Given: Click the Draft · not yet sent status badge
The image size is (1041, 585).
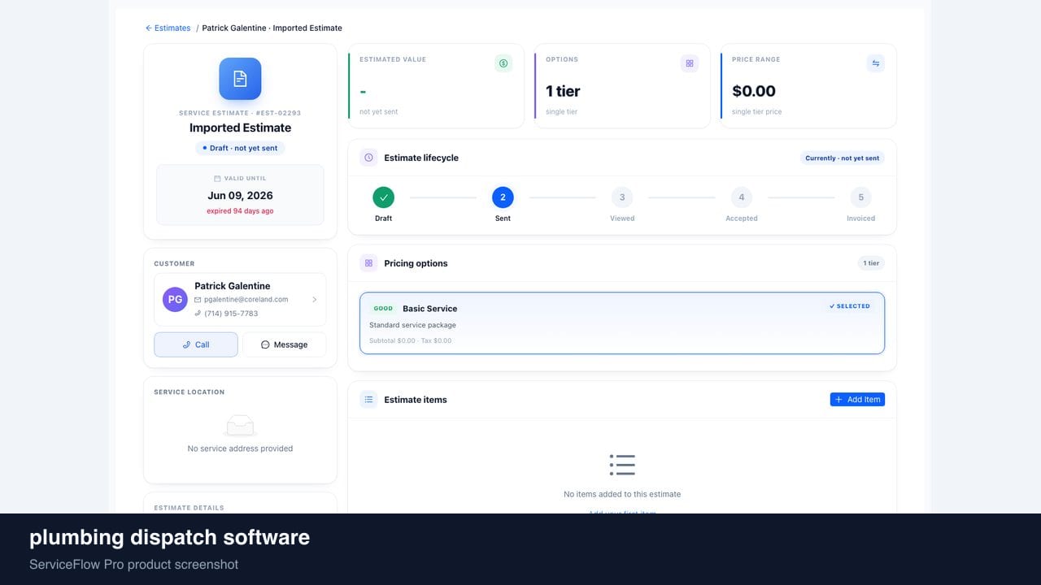Looking at the screenshot, I should [240, 148].
